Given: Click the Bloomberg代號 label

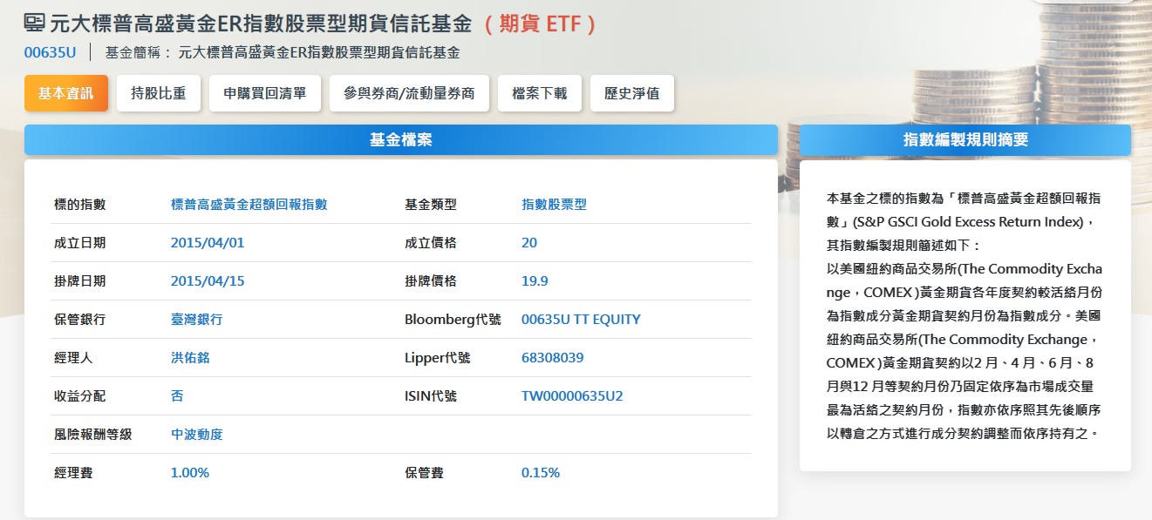Looking at the screenshot, I should pyautogui.click(x=453, y=320).
